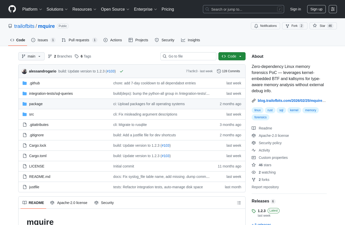Open the blog.trailofbits.com link
The image size is (345, 225).
coord(291,101)
